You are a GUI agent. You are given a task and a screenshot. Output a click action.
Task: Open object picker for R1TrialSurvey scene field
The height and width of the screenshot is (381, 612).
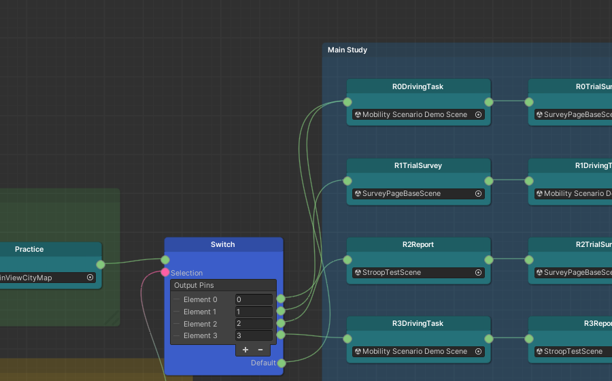(x=478, y=194)
